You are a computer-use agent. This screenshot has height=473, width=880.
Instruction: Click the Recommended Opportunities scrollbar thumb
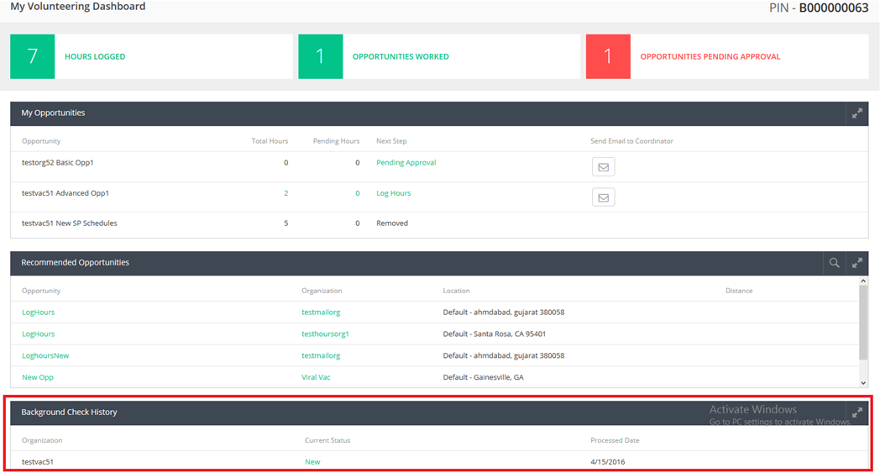863,323
